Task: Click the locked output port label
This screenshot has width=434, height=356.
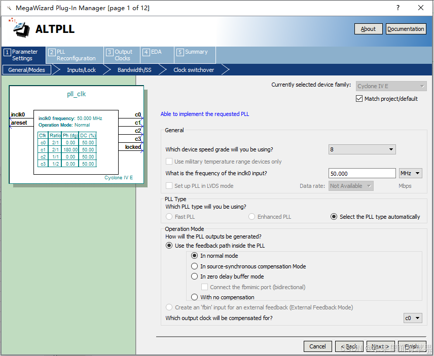Action: pos(133,147)
